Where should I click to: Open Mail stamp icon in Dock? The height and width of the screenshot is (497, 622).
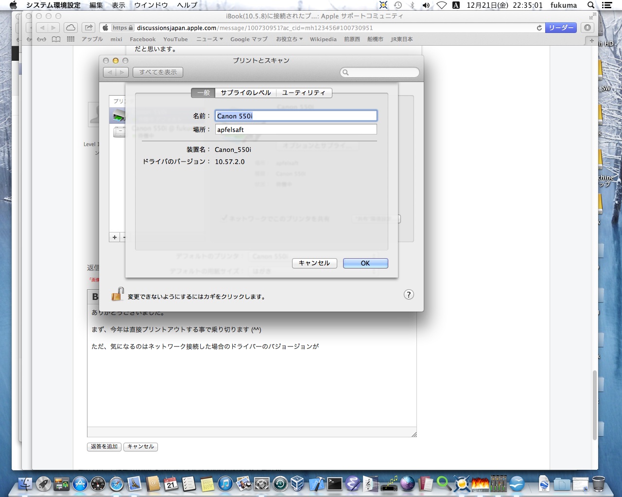(x=135, y=483)
